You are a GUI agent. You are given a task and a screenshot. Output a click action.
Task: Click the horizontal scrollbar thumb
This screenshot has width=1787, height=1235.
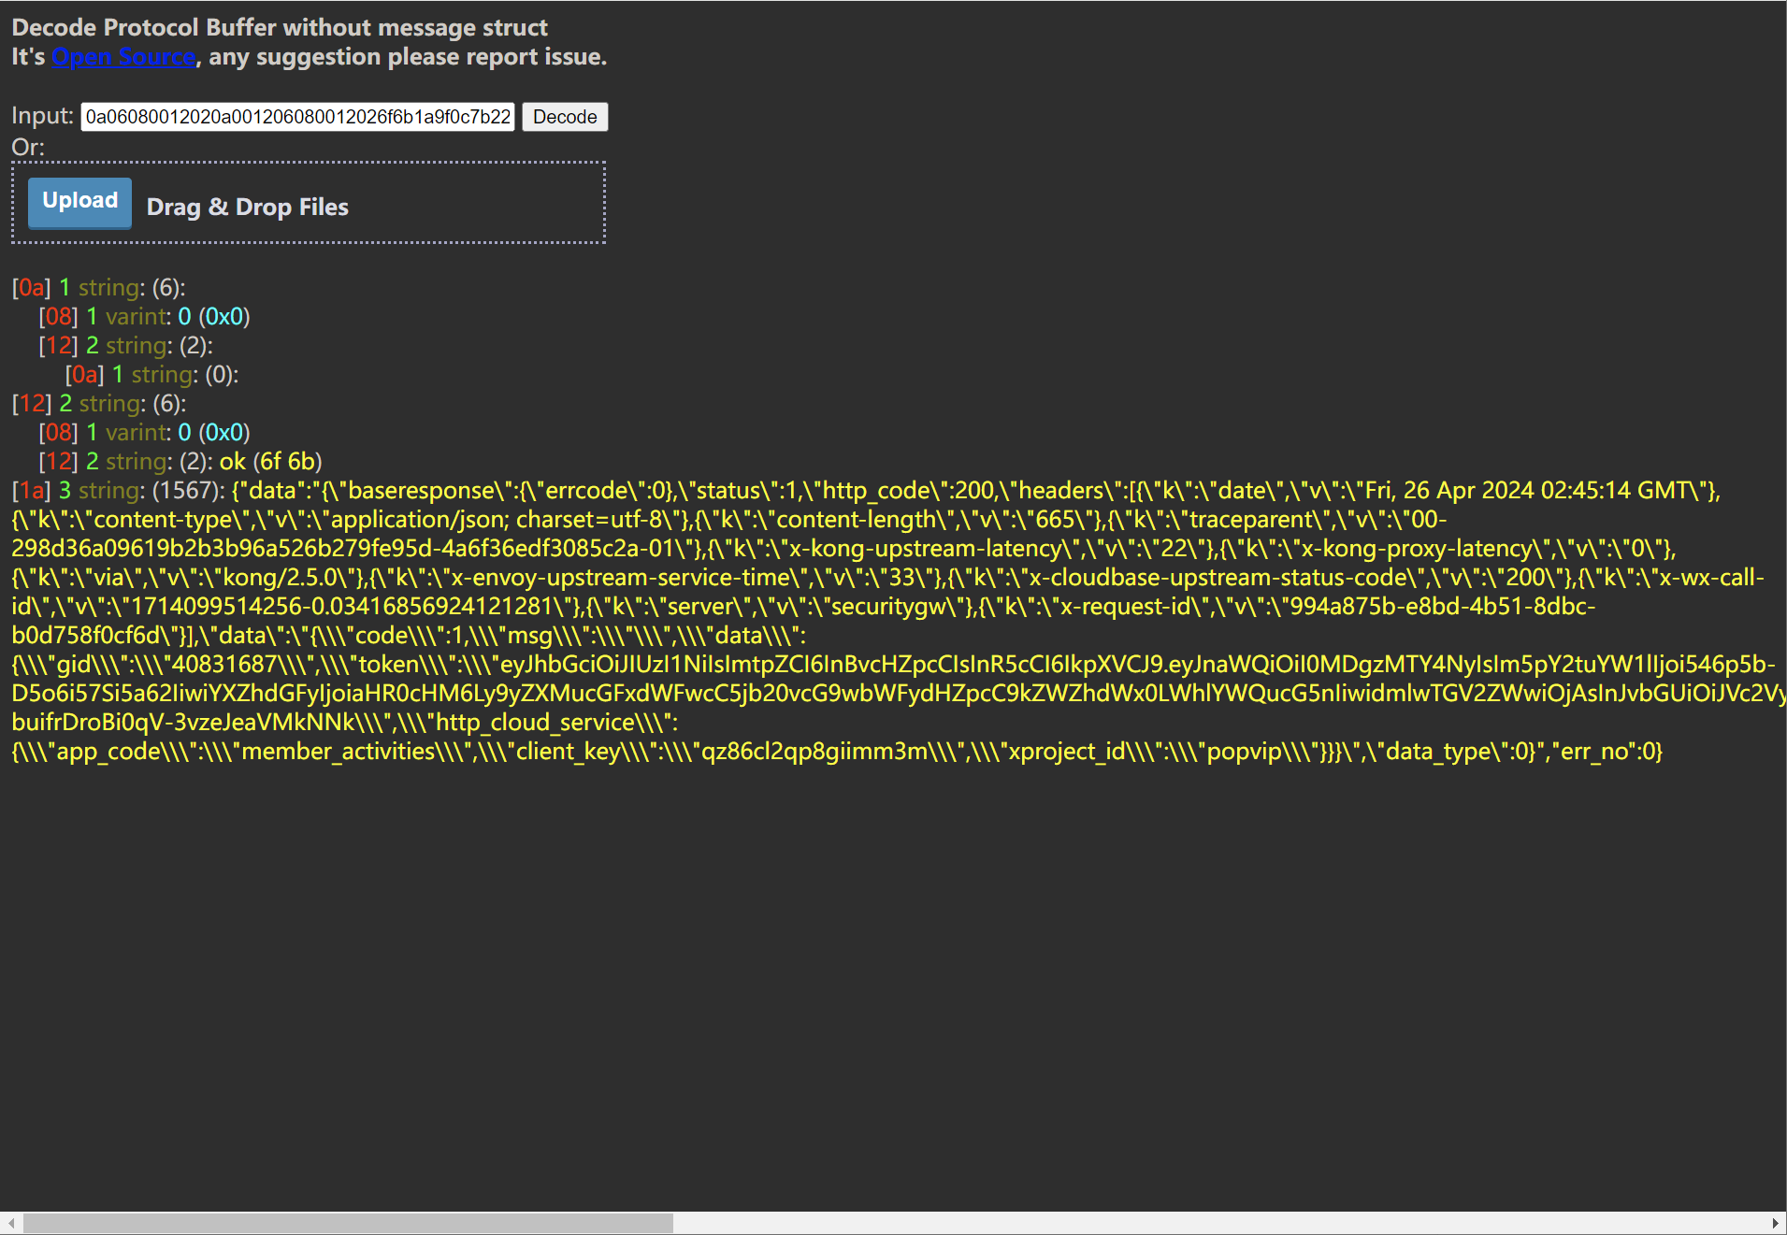click(x=347, y=1223)
